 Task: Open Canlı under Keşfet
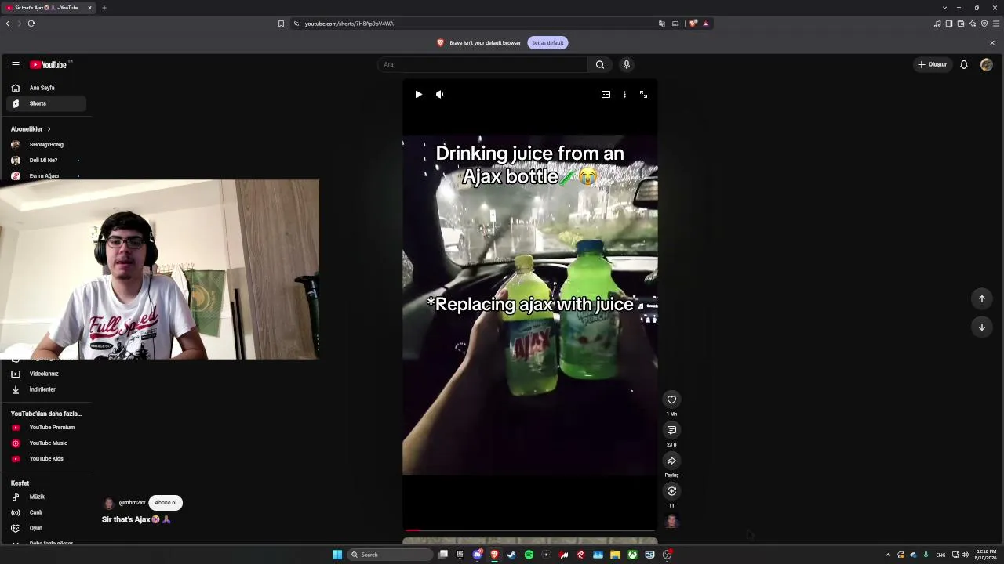point(45,512)
